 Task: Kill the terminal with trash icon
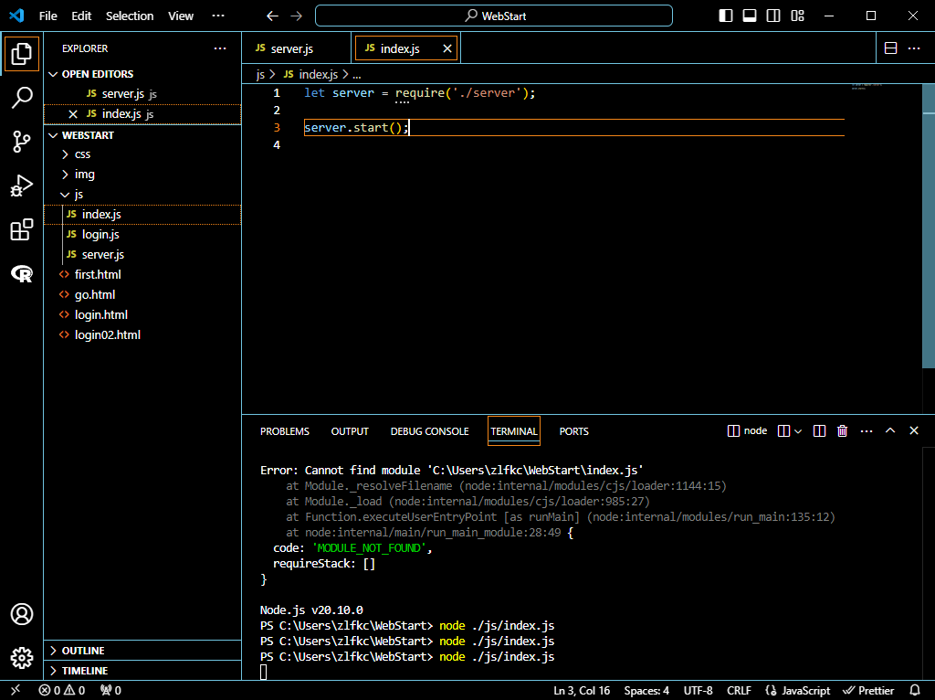[842, 430]
